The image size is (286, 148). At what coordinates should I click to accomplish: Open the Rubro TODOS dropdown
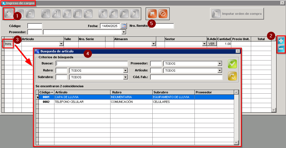pyautogui.click(x=125, y=71)
